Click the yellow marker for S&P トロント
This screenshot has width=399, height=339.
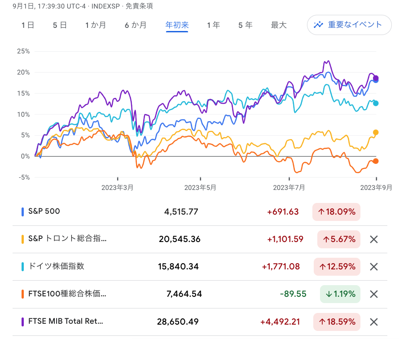pos(22,239)
